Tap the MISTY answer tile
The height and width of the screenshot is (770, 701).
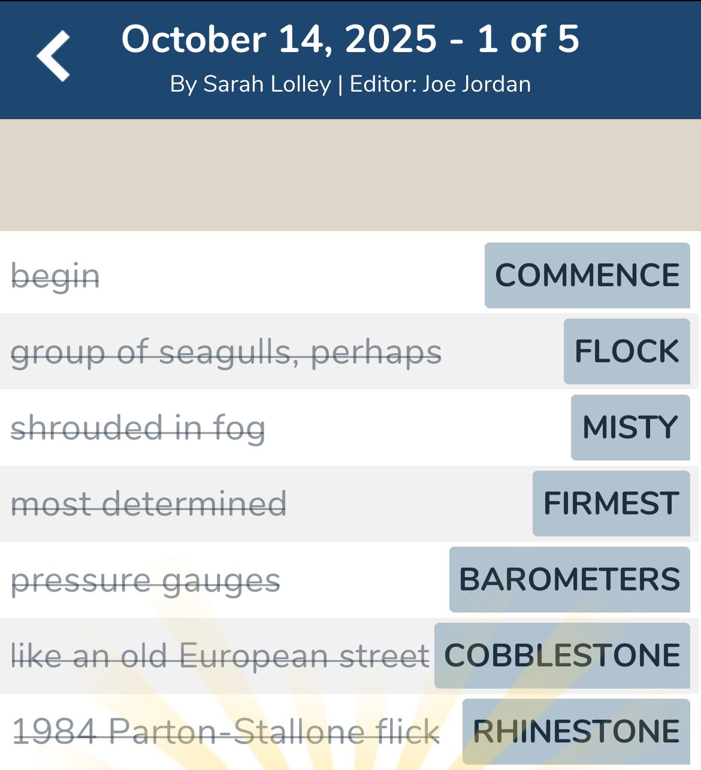630,428
